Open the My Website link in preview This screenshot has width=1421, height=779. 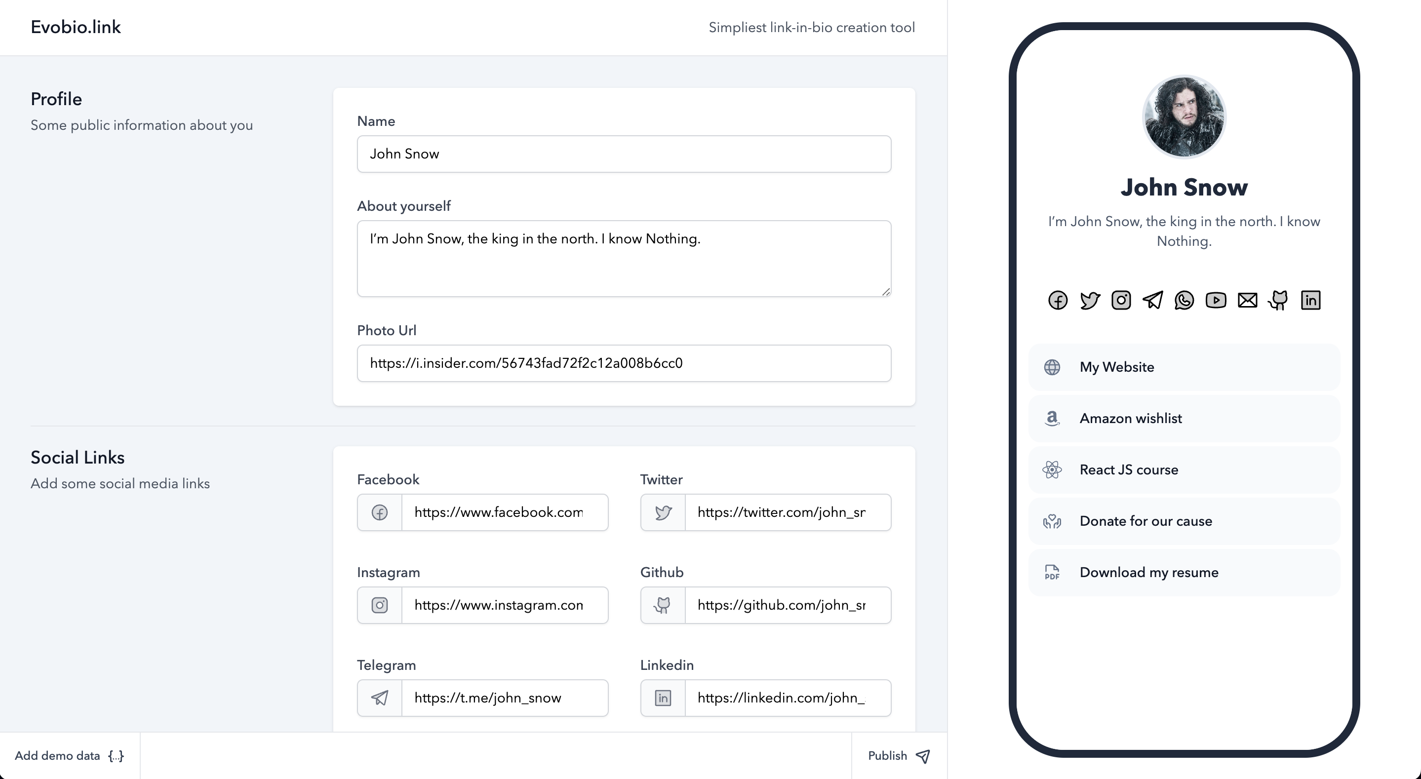[x=1184, y=367]
